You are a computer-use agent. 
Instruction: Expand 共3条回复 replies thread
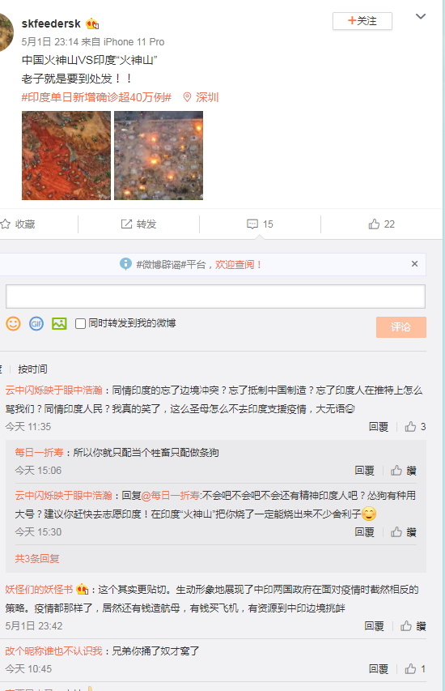[x=37, y=559]
